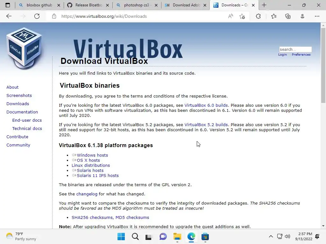The image size is (326, 244).
Task: Open the volume tray icon
Action: click(x=287, y=236)
